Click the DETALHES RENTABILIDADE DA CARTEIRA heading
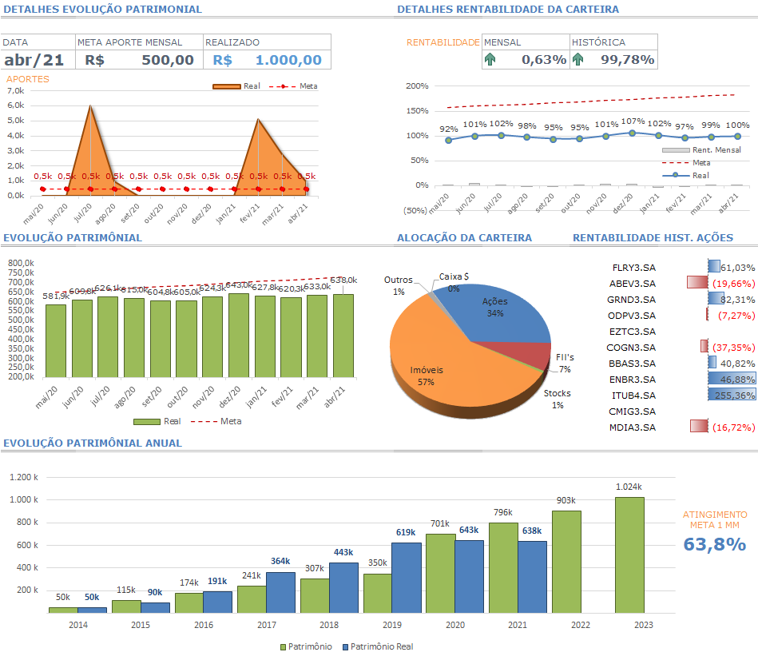 point(507,9)
